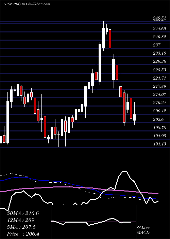Click the 202.6 price label
The image size is (170, 239).
tap(158, 119)
